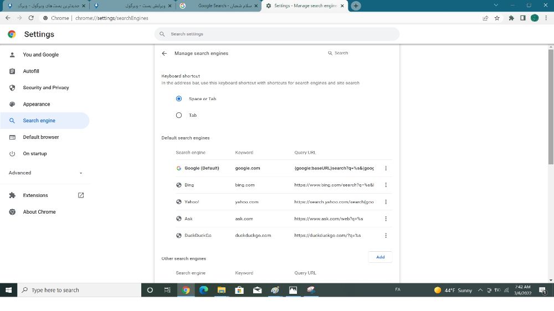This screenshot has width=554, height=311.
Task: Open the Windows Start menu
Action: pyautogui.click(x=8, y=290)
